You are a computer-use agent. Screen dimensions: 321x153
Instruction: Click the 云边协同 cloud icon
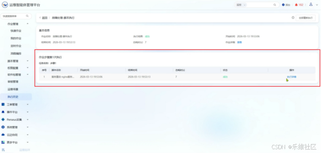[x=3, y=135]
